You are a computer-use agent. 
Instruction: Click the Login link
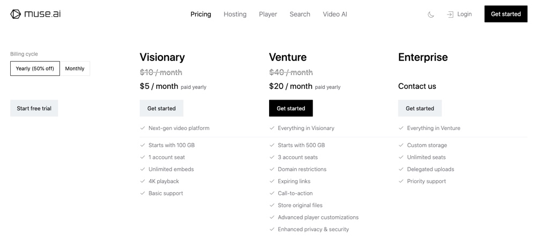pyautogui.click(x=464, y=14)
